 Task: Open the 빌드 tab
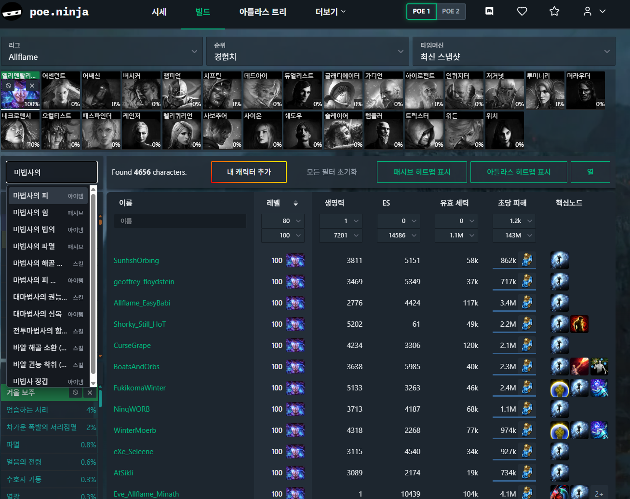pyautogui.click(x=203, y=12)
